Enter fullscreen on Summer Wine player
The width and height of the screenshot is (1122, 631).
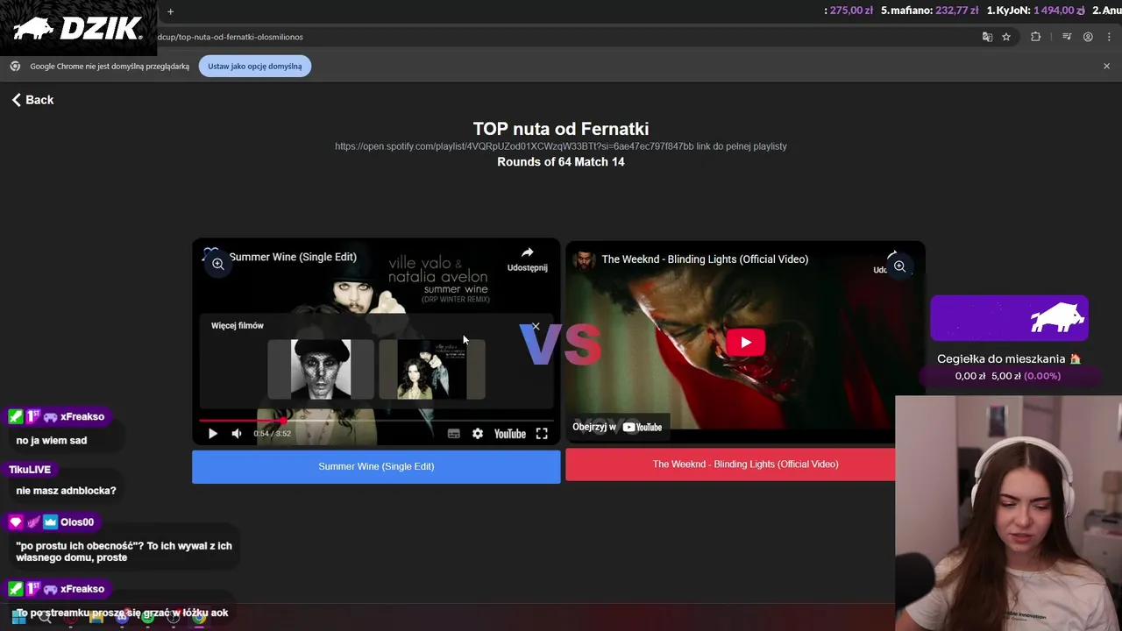tap(542, 434)
